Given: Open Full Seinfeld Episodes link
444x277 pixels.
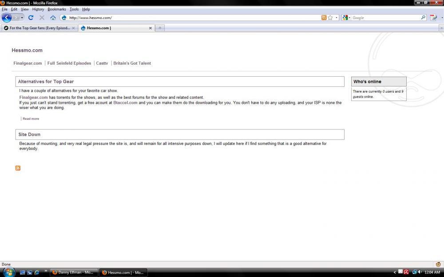Looking at the screenshot, I should [x=69, y=63].
